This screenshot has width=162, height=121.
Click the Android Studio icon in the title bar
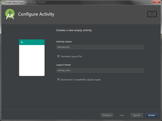(x=3, y=3)
